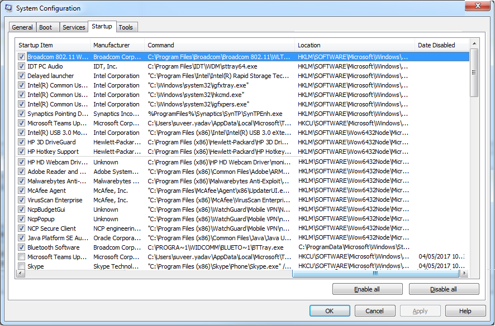
Task: Switch to the Tools tab
Action: click(x=126, y=27)
